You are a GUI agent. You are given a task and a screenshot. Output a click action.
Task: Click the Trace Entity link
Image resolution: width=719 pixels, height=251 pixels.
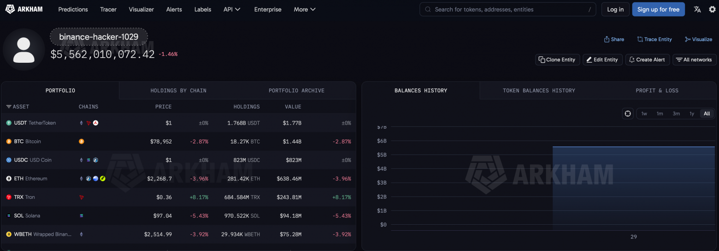[x=654, y=39]
